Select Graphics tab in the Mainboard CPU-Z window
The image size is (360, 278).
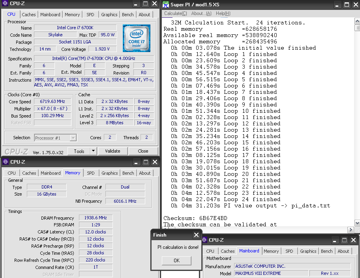(308, 251)
